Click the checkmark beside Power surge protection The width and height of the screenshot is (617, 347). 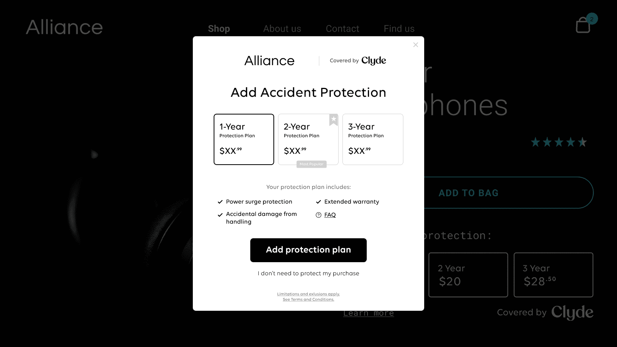pos(220,201)
